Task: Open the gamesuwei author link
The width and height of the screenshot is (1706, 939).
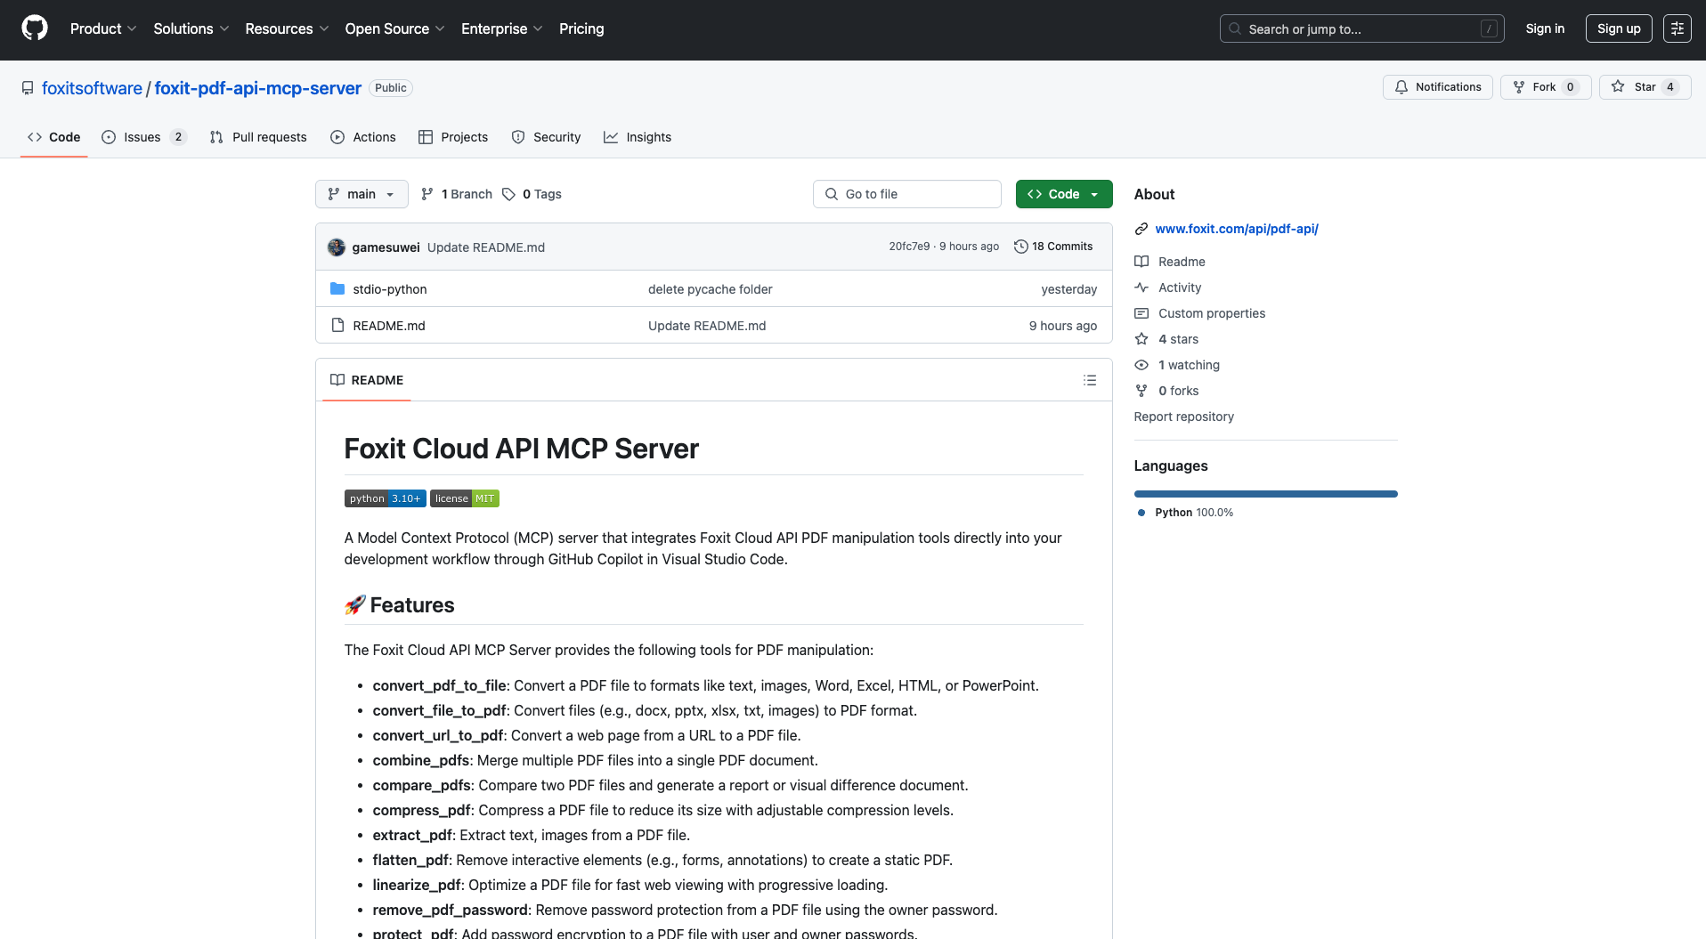Action: 386,247
